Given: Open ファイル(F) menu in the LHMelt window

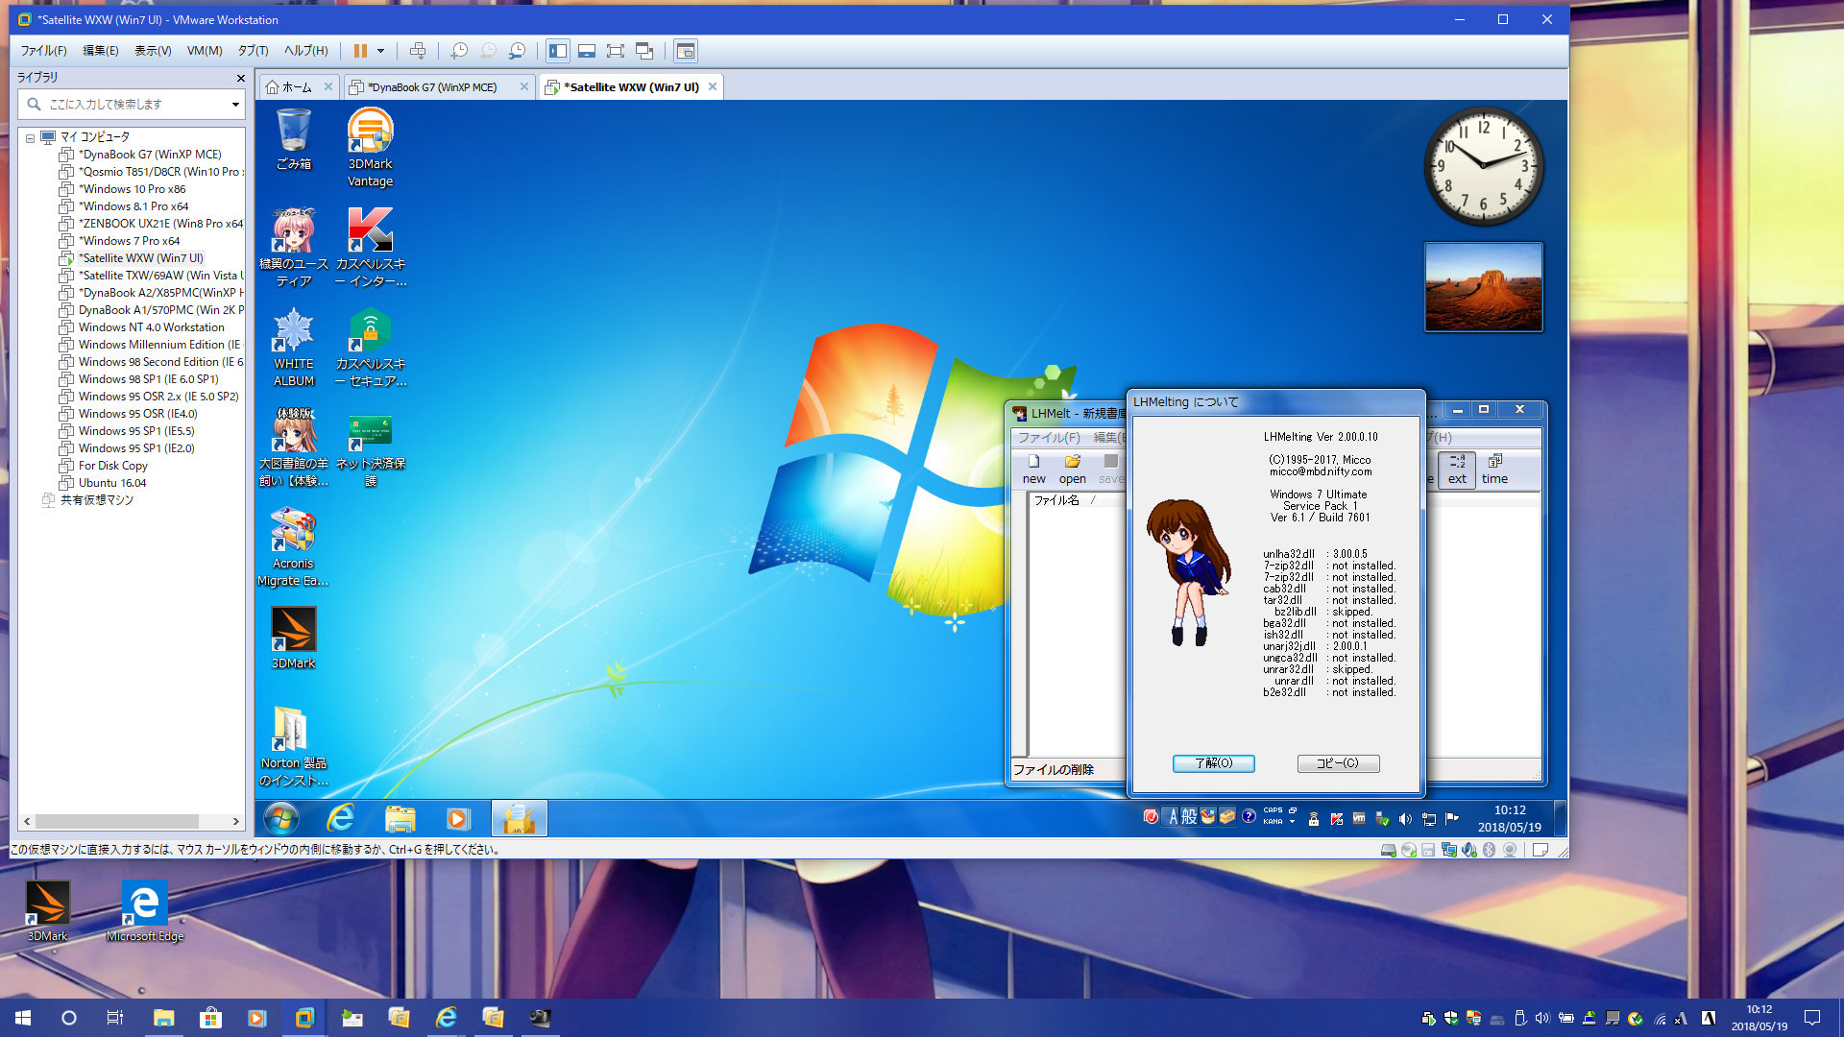Looking at the screenshot, I should [1049, 438].
